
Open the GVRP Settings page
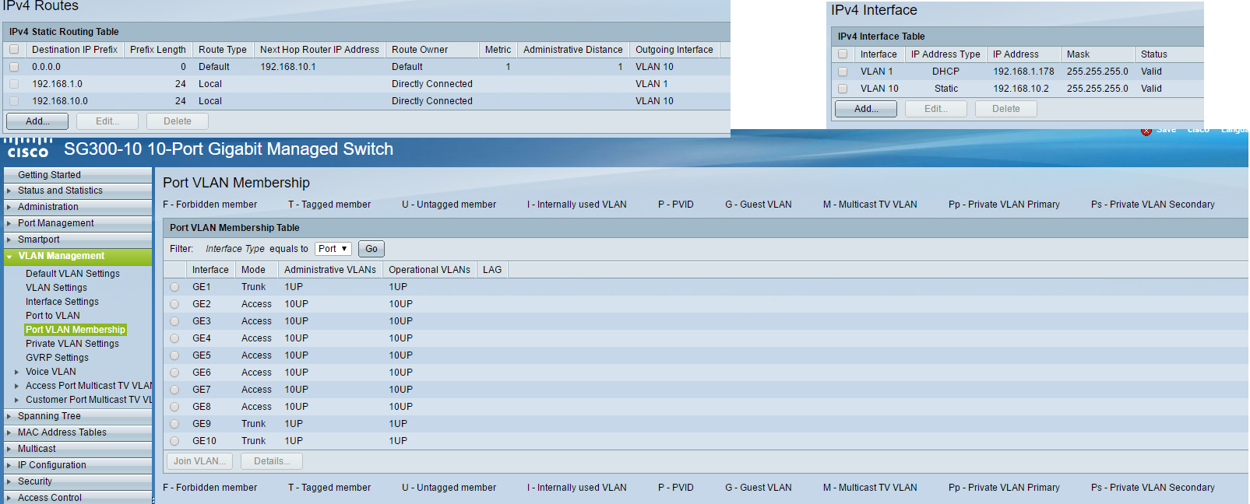point(57,358)
